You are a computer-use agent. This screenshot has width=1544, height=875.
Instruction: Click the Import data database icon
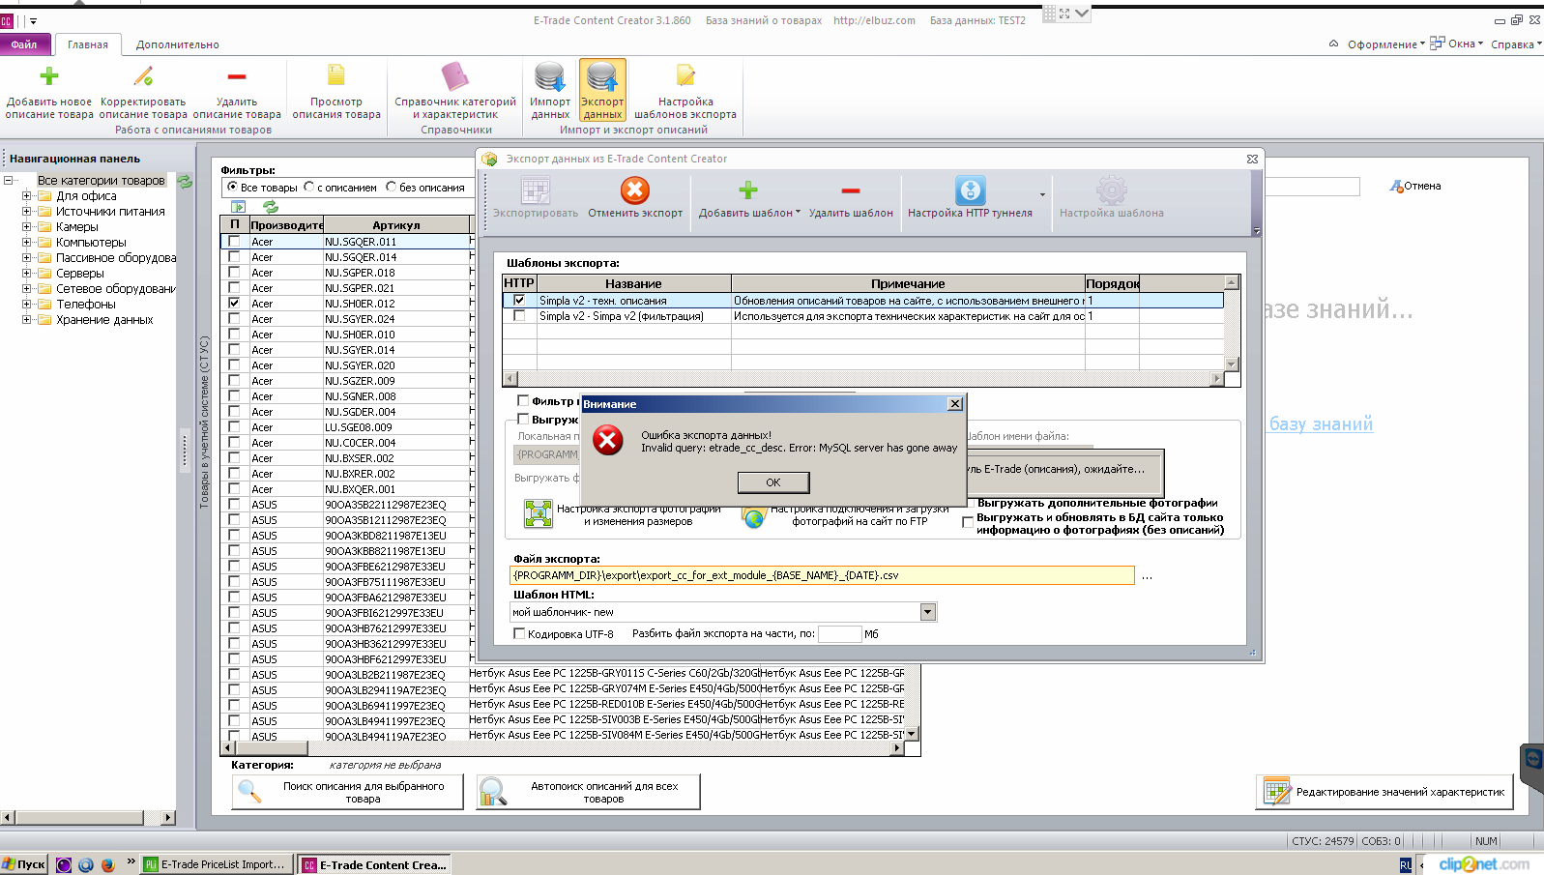point(550,76)
